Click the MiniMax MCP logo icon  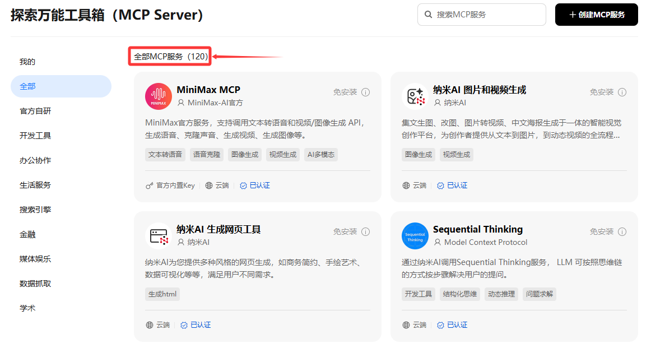pos(158,96)
